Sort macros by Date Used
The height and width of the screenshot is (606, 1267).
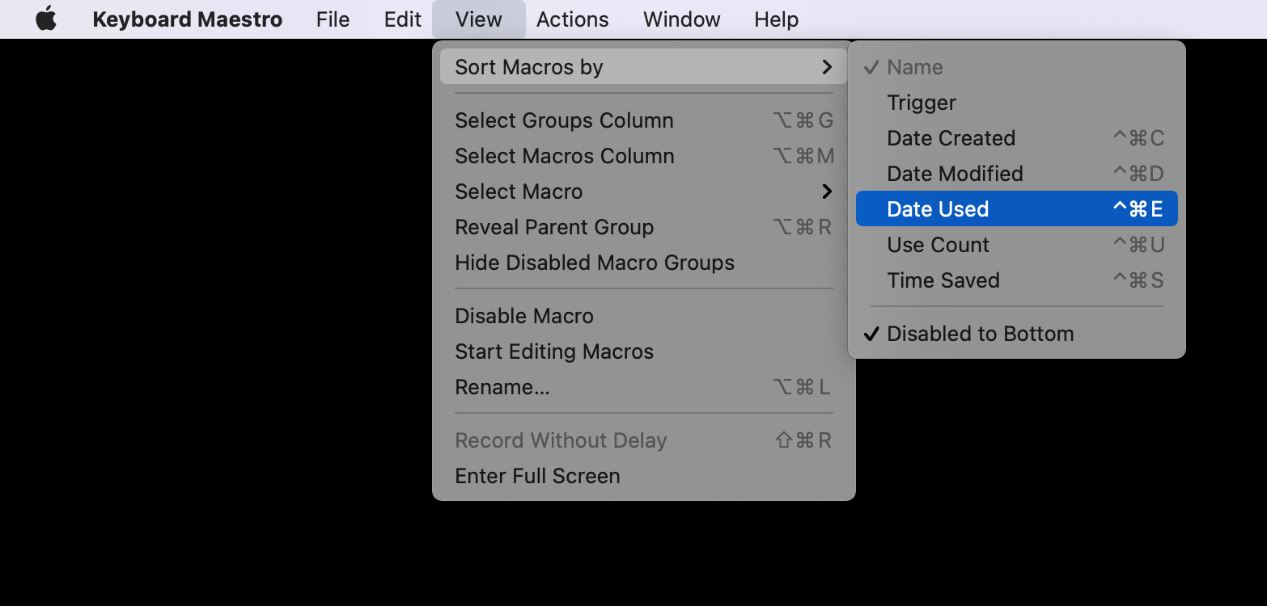tap(1016, 209)
